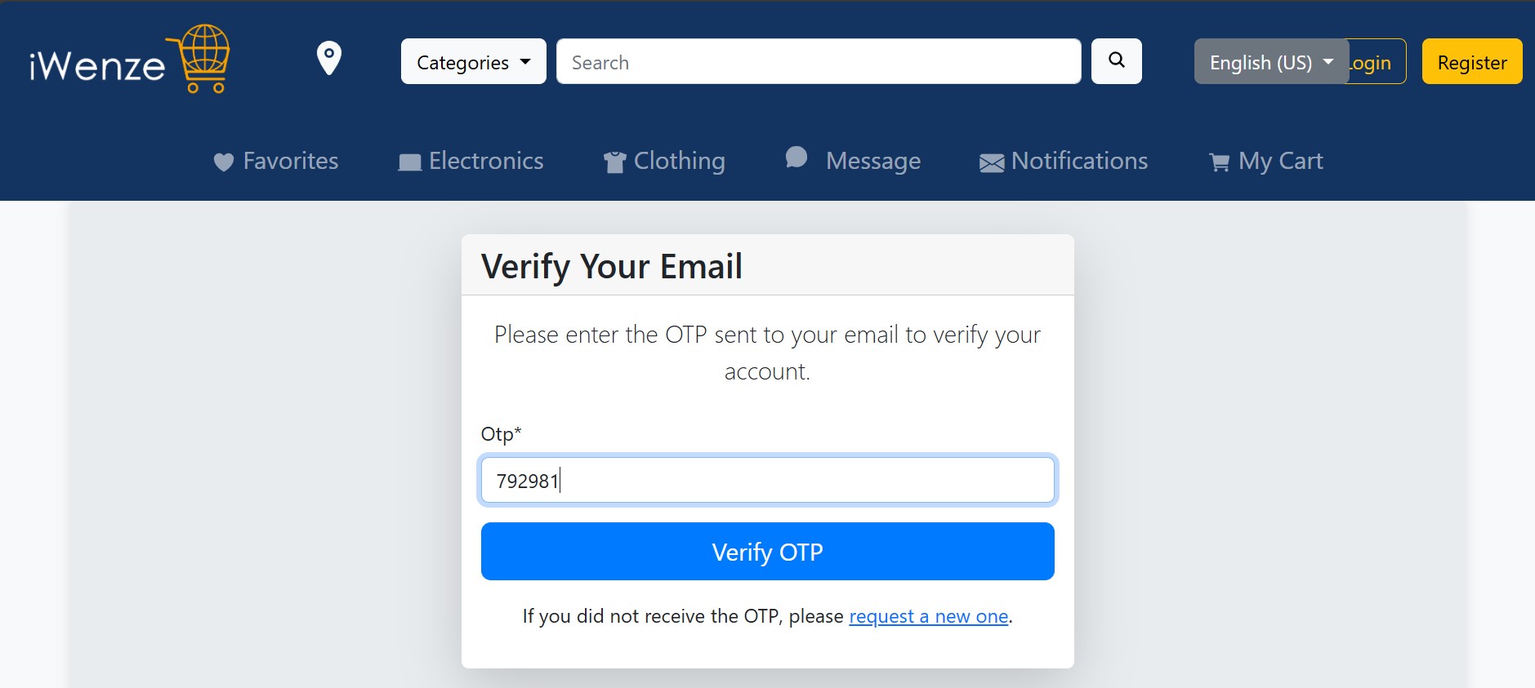Click the iWenze shopping cart logo

click(x=130, y=60)
